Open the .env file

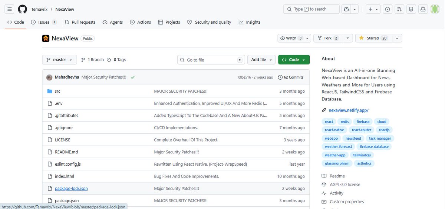(59, 103)
